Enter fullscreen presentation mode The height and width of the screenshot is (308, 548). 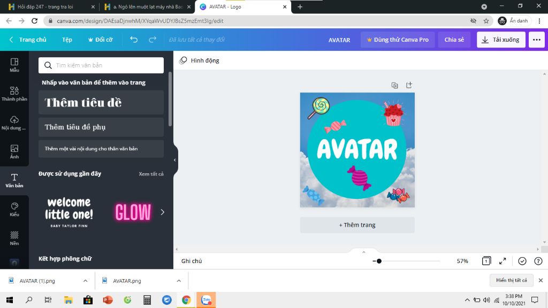point(503,261)
